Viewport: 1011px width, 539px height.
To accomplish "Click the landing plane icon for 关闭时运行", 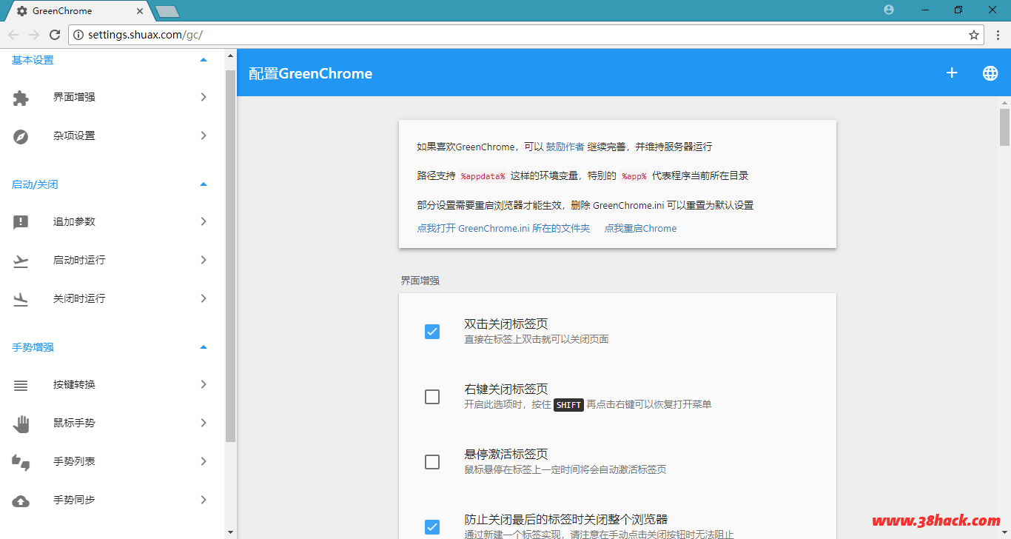I will [x=21, y=299].
